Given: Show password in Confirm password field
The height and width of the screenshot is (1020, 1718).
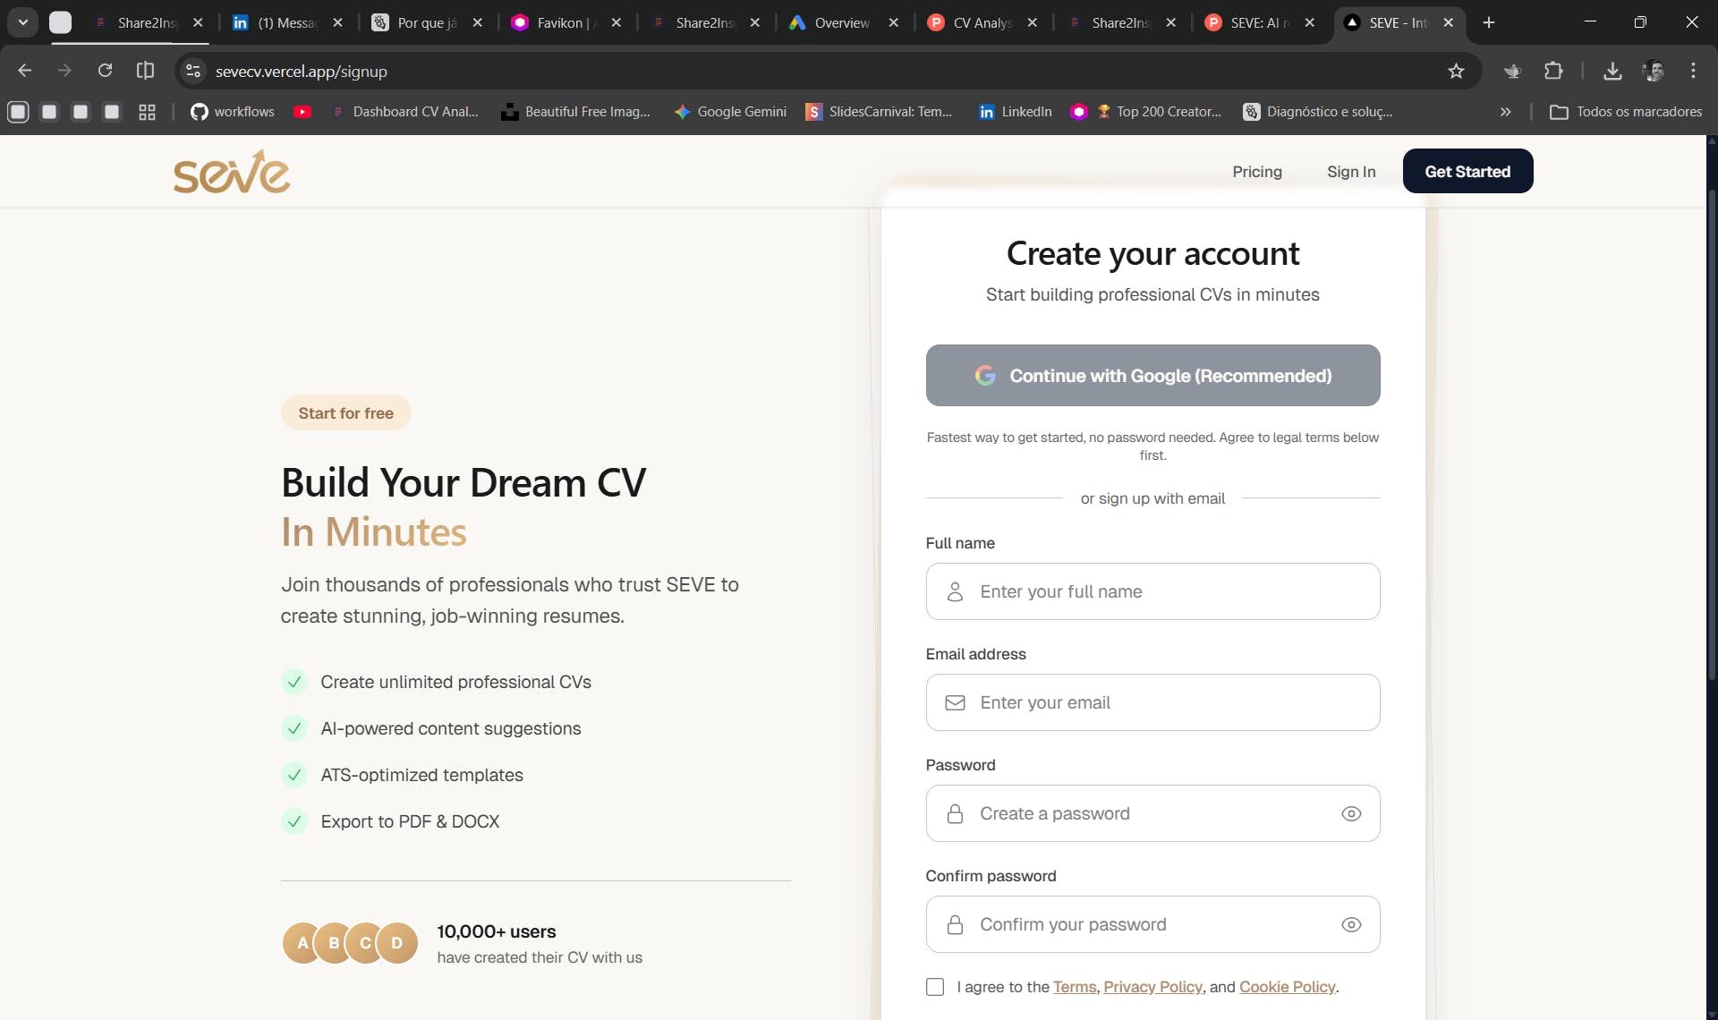Looking at the screenshot, I should (1351, 924).
